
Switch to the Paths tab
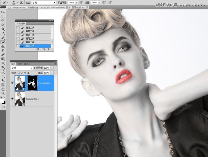click(26, 64)
